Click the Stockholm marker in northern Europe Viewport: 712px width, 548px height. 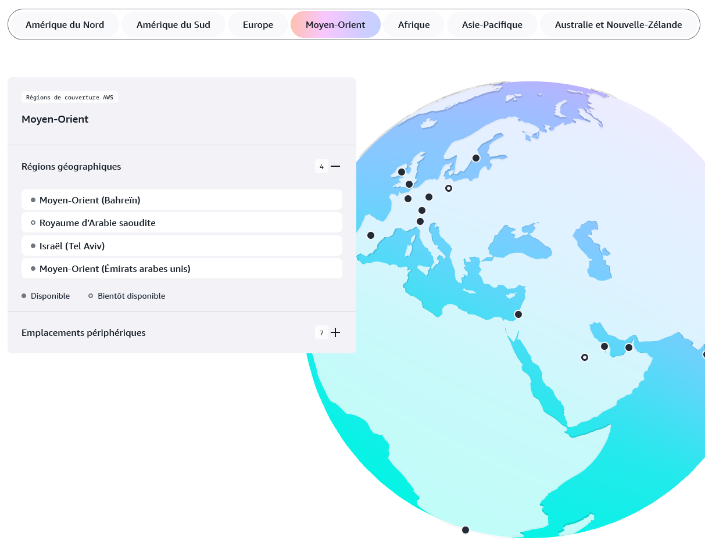pos(476,158)
